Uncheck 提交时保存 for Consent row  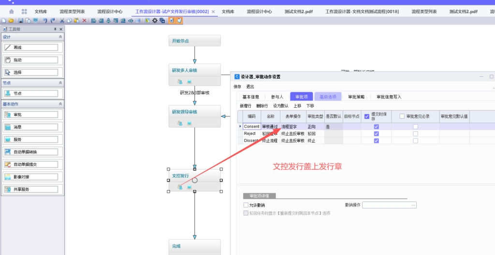(376, 127)
